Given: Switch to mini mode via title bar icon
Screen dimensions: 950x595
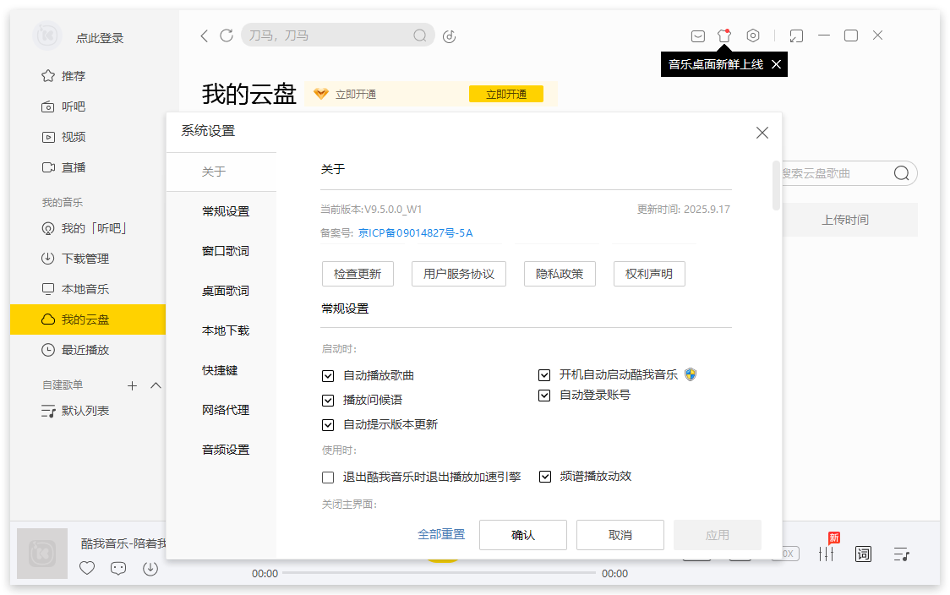Looking at the screenshot, I should coord(795,35).
